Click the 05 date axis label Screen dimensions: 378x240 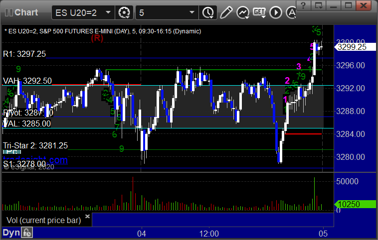(323, 234)
